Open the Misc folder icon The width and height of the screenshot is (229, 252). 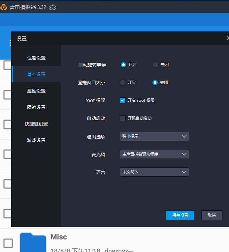point(33,243)
